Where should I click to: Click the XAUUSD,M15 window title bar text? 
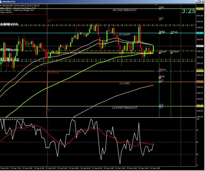pyautogui.click(x=9, y=2)
